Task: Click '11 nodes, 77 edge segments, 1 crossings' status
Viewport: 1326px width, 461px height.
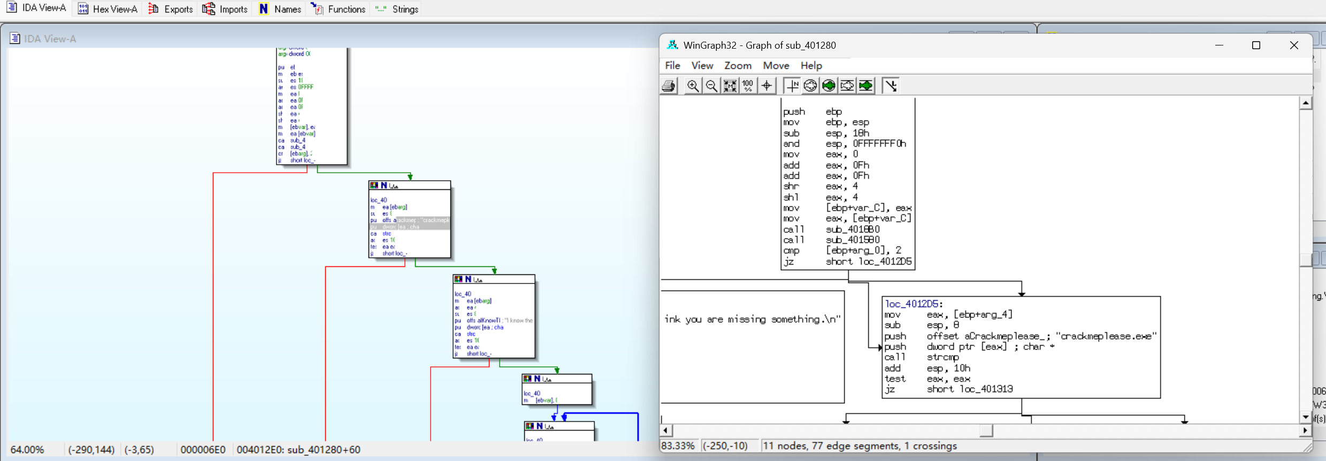Action: [x=860, y=446]
